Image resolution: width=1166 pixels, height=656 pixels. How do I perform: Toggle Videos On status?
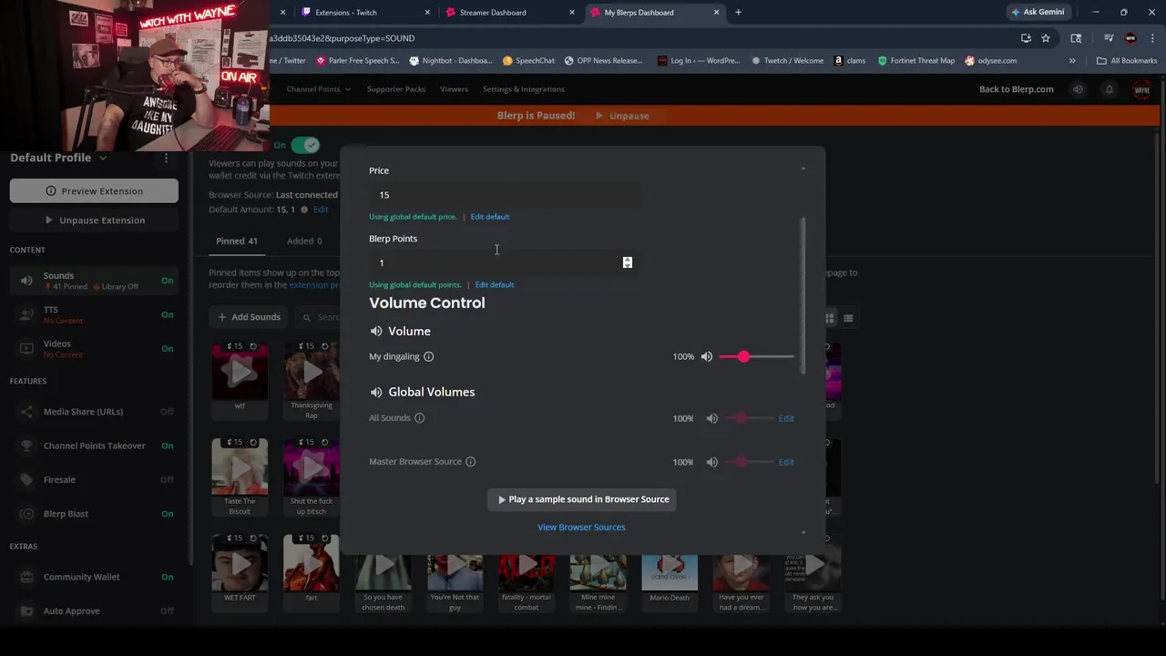pyautogui.click(x=167, y=348)
